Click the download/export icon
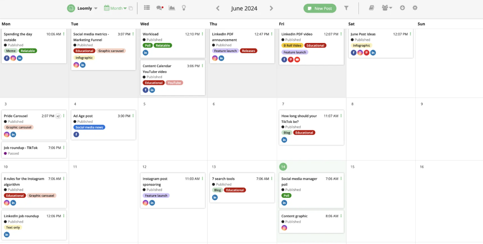The width and height of the screenshot is (483, 244). tap(402, 8)
